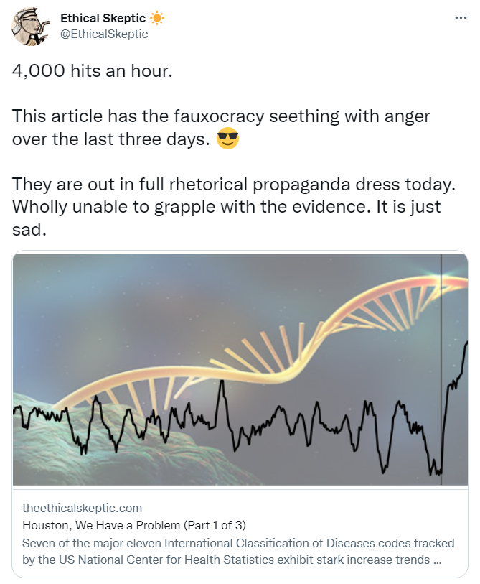480x584 pixels.
Task: Click the theethicalskeptic.com domain text
Action: click(83, 508)
